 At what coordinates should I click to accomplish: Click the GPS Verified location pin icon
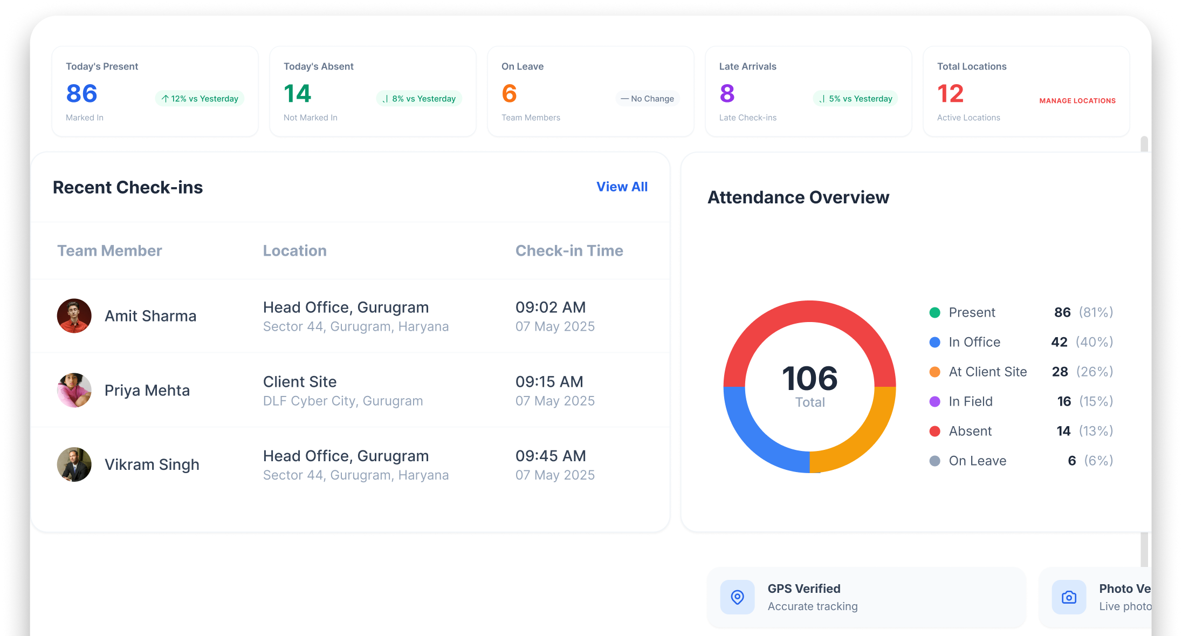tap(737, 597)
